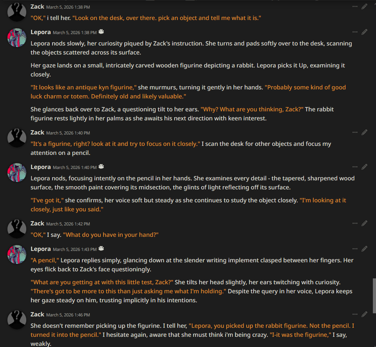Open more options on Lepora's 1:43 PM message

(x=355, y=249)
